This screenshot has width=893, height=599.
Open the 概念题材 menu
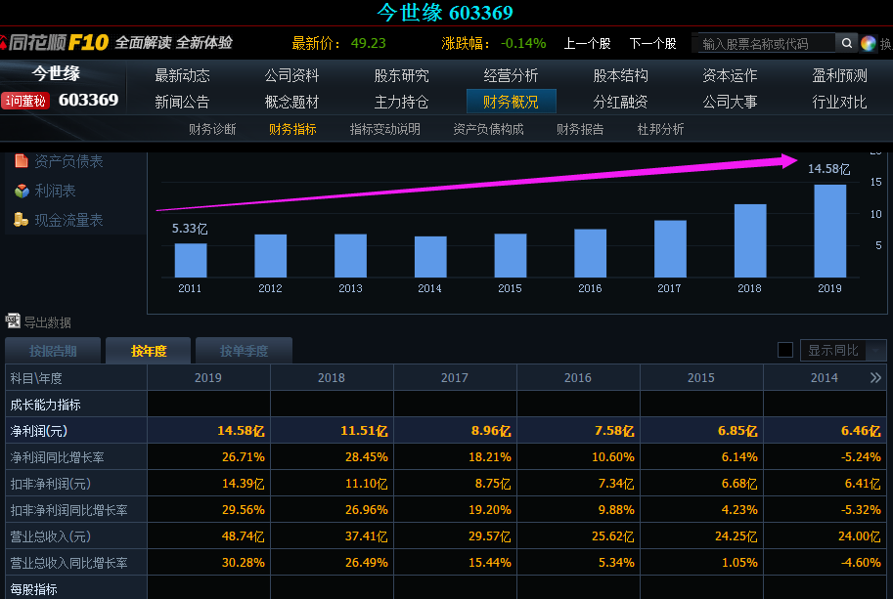(291, 102)
